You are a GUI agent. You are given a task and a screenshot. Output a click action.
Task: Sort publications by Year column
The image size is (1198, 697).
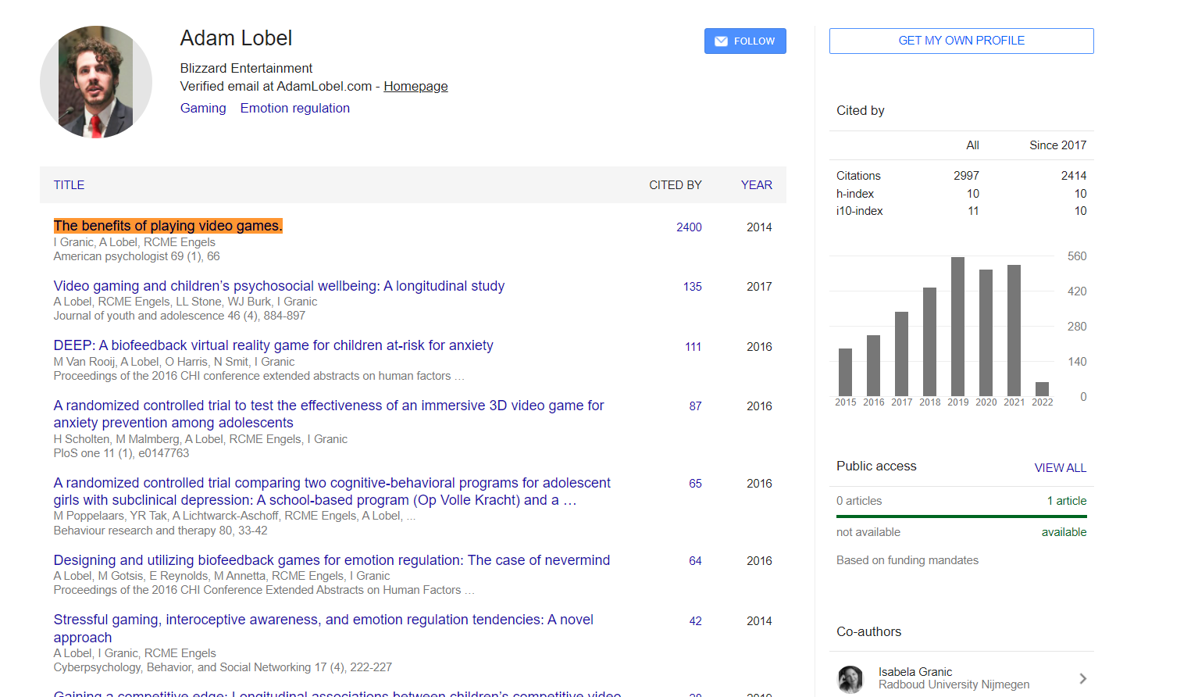click(756, 185)
